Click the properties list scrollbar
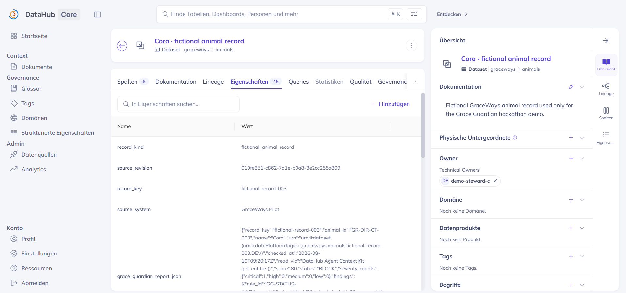This screenshot has height=293, width=626. 423,125
